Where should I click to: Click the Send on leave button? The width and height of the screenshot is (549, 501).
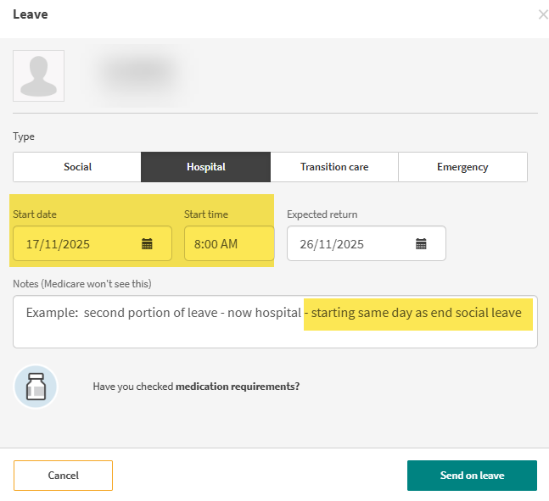tap(472, 476)
